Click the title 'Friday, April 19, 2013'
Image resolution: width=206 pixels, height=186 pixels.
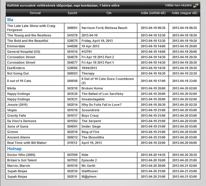97,41
